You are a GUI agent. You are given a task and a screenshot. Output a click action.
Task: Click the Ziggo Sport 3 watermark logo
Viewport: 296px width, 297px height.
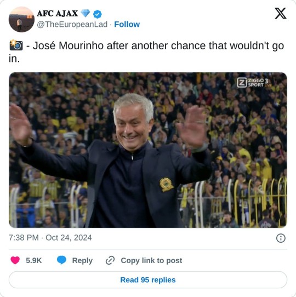tap(254, 83)
